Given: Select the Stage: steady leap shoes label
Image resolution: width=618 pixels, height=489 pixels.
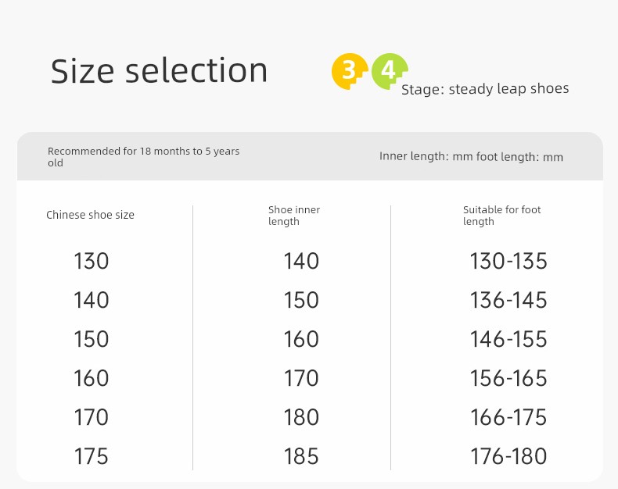Looking at the screenshot, I should point(485,89).
